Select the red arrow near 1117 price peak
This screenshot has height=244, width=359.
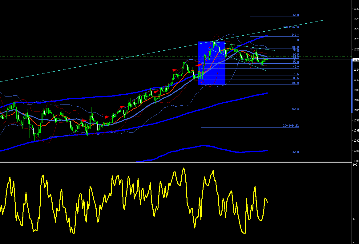click(175, 70)
